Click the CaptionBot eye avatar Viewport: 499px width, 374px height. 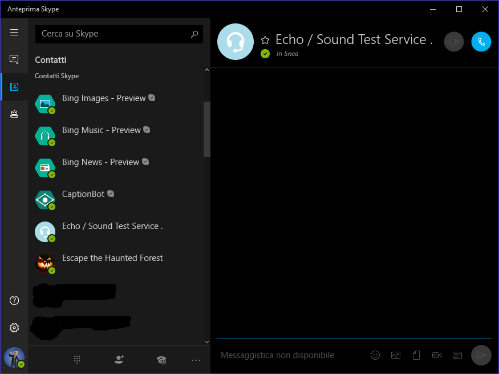click(45, 200)
